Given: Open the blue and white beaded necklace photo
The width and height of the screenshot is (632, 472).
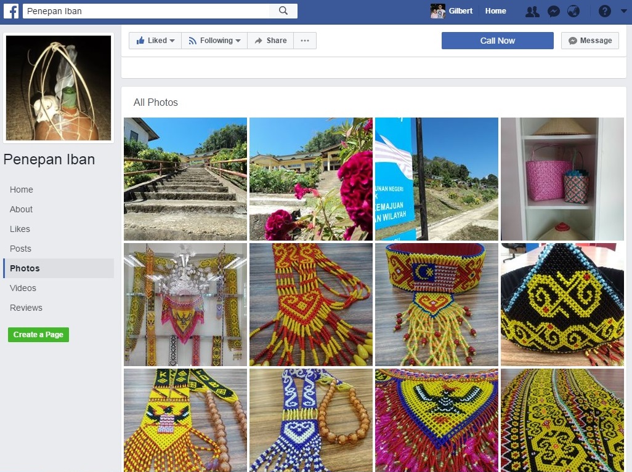Looking at the screenshot, I should 311,420.
